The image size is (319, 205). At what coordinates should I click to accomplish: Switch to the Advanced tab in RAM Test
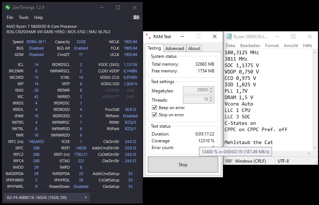pyautogui.click(x=174, y=48)
